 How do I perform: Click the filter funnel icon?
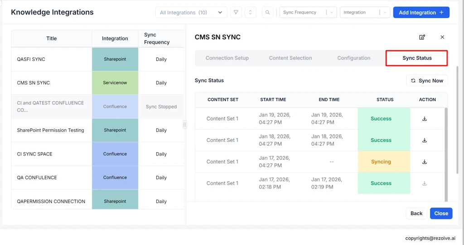pos(236,13)
